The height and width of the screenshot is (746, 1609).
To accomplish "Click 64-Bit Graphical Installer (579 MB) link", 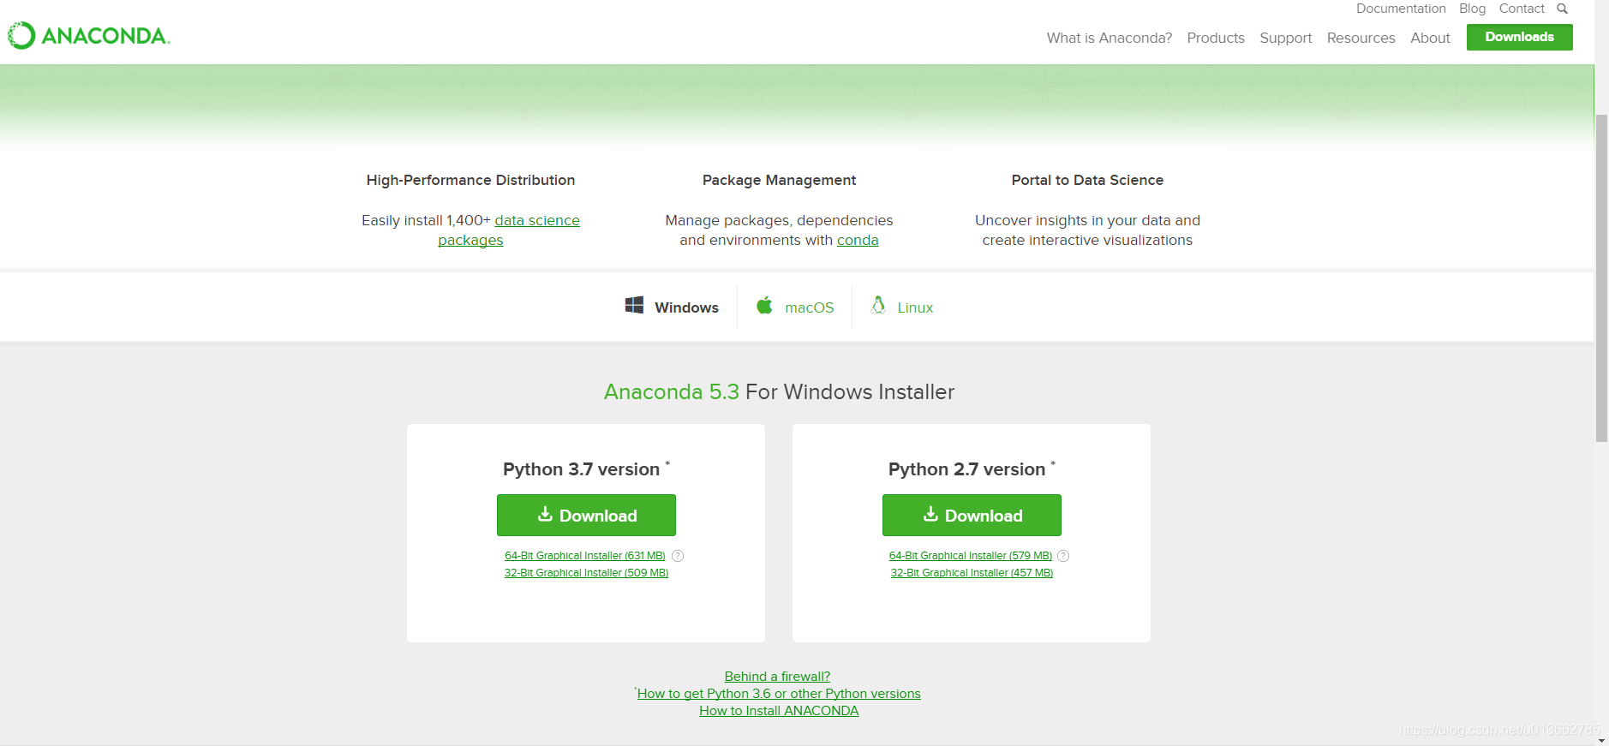I will 971,556.
